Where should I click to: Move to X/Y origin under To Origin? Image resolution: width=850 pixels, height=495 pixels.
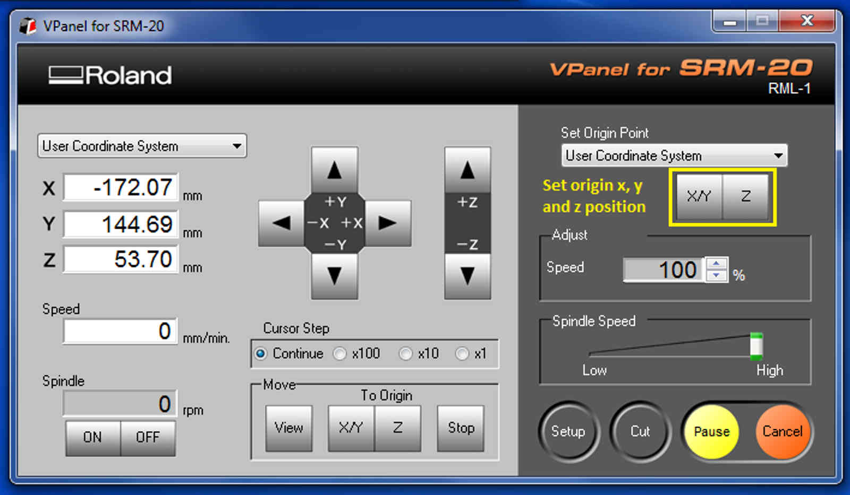[351, 428]
